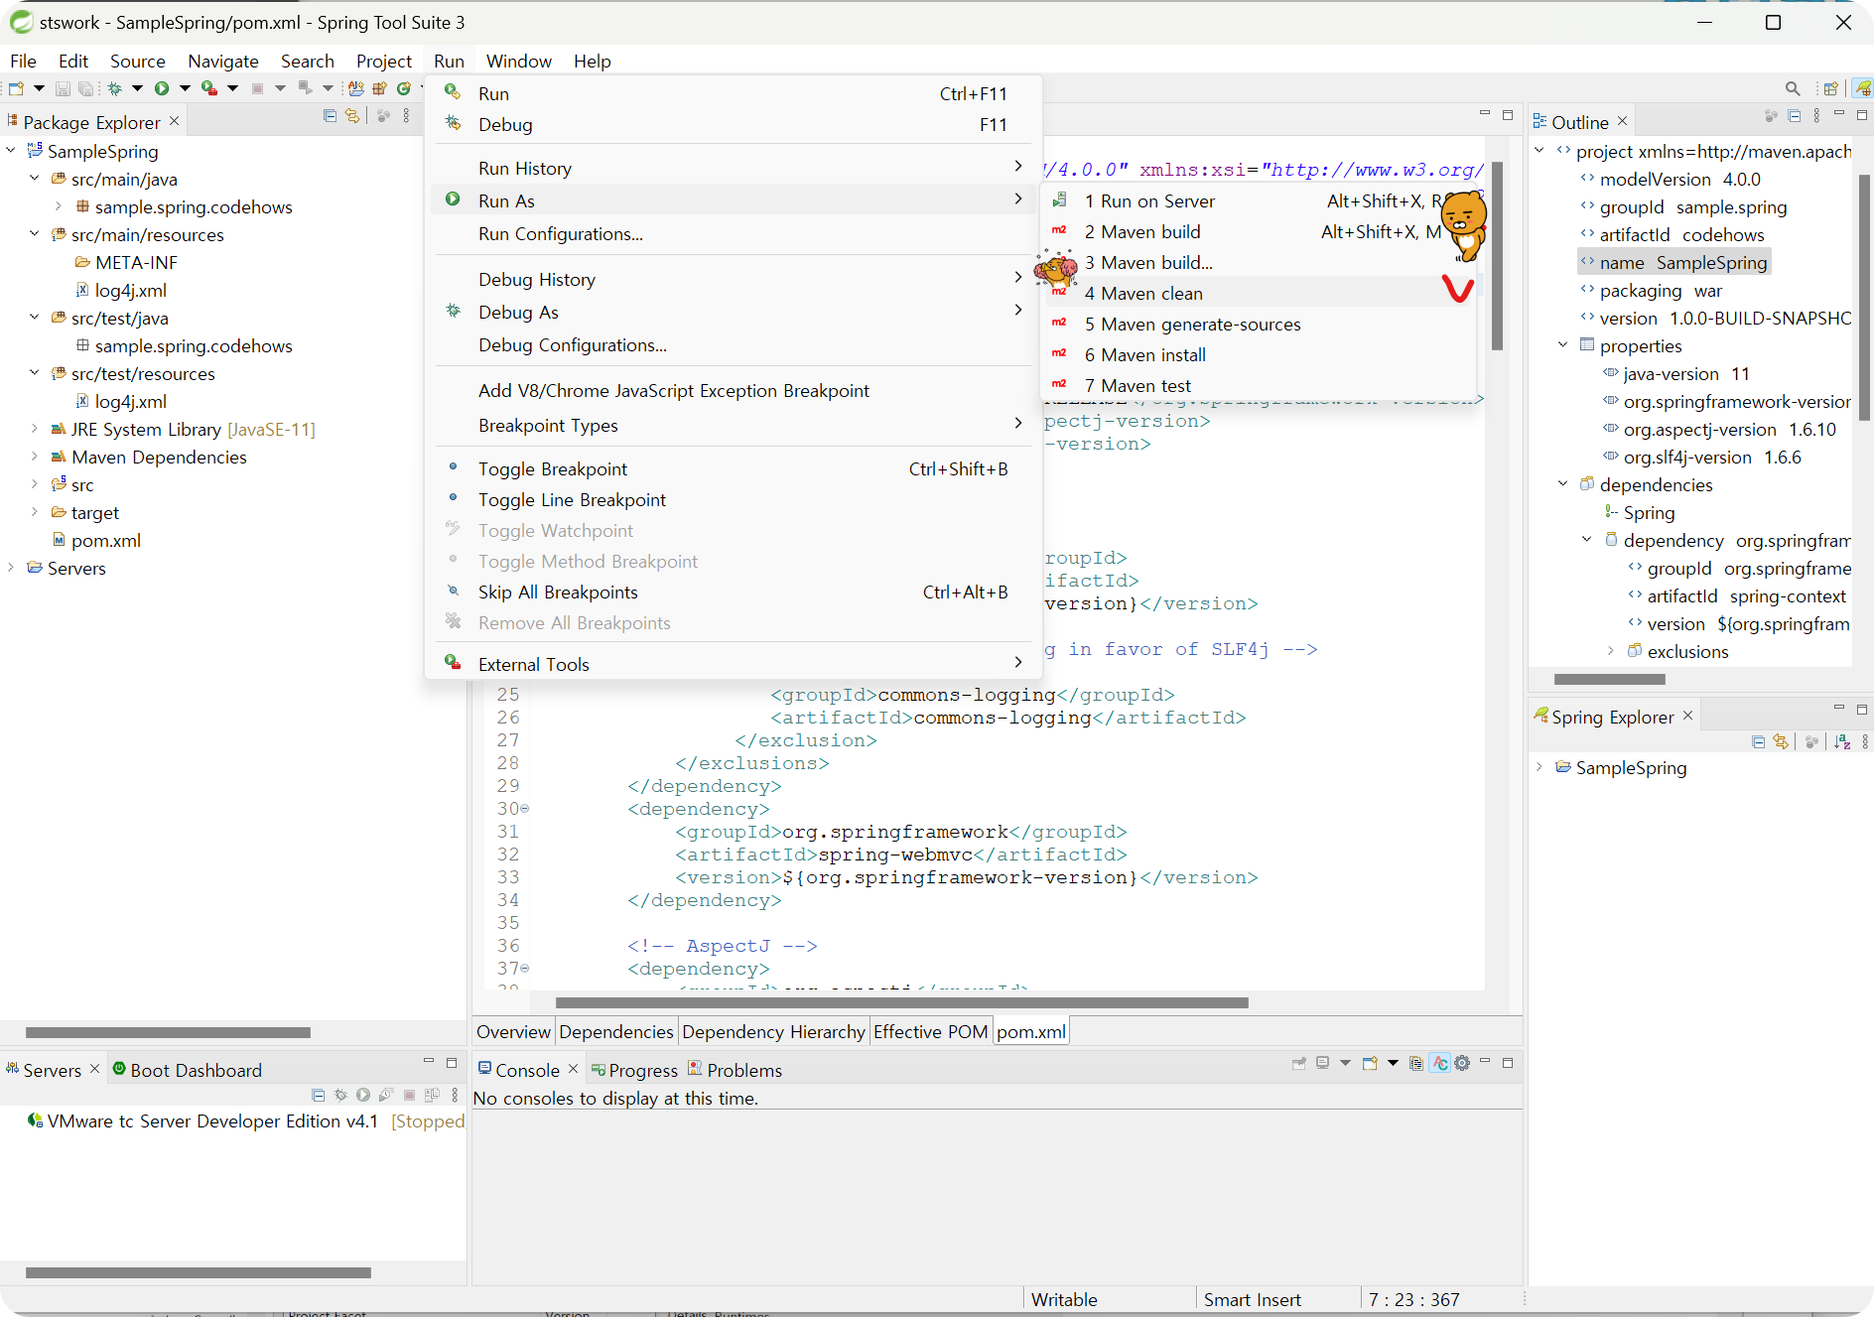Open the Run History submenu
This screenshot has width=1874, height=1317.
pos(733,168)
